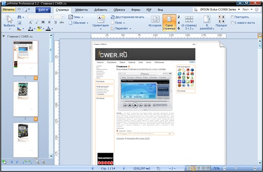Viewport: 263px width, 172px height.
Task: Open the Обрезка ribbon tab
Action: 119,10
